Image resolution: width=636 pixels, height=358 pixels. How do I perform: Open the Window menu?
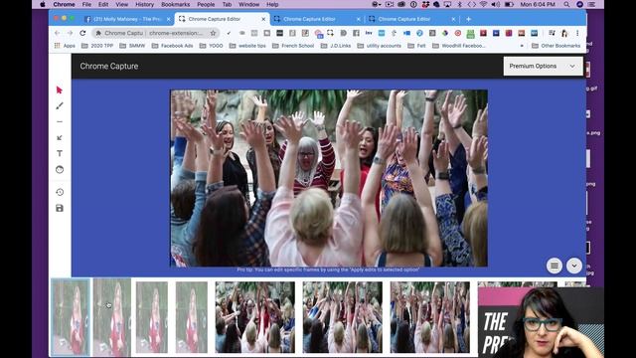click(248, 4)
